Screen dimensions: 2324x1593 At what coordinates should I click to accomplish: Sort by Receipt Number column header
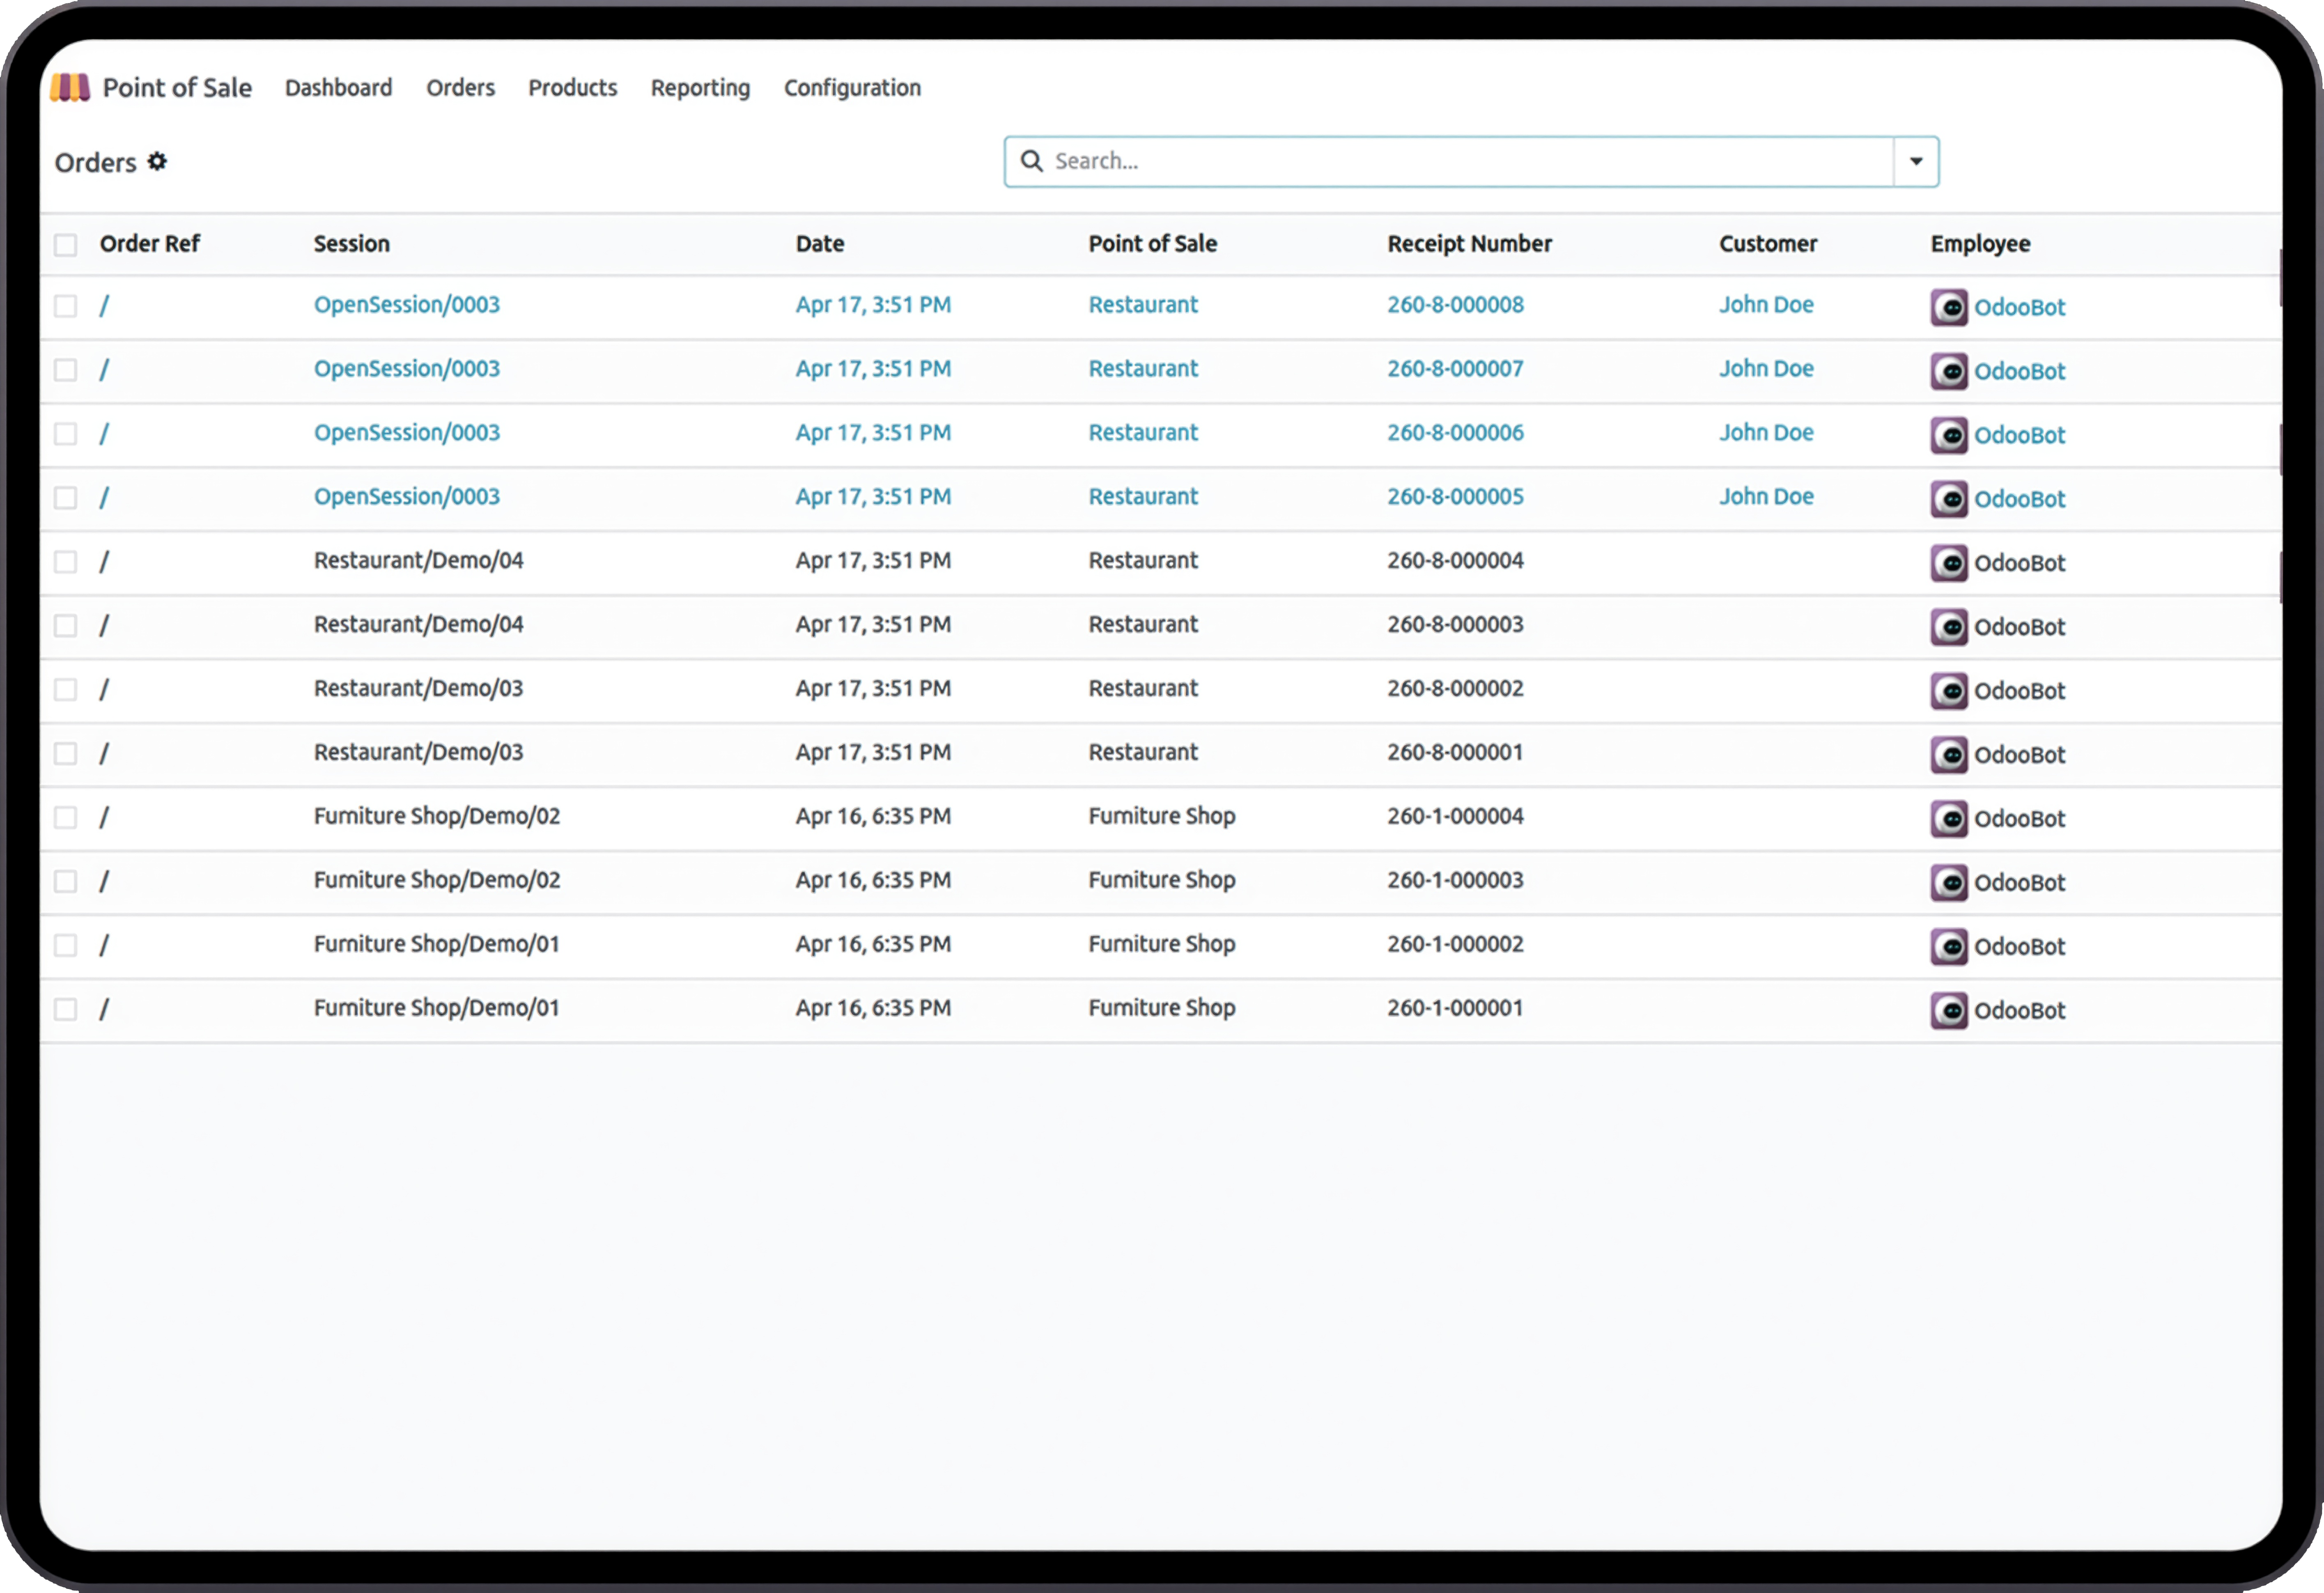click(x=1469, y=244)
